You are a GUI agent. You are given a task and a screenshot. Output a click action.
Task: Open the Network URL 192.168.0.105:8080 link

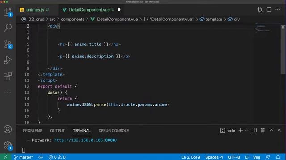86,140
